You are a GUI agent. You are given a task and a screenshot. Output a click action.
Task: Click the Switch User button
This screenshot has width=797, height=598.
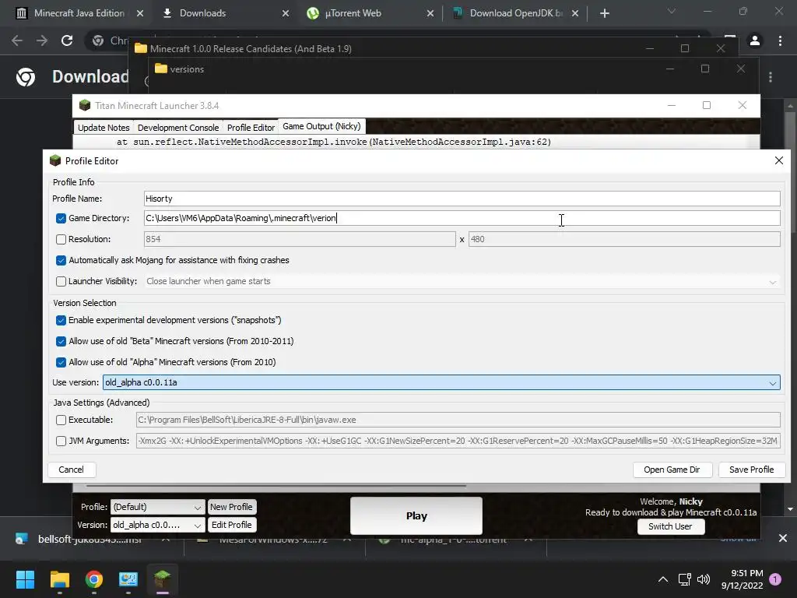(x=670, y=527)
